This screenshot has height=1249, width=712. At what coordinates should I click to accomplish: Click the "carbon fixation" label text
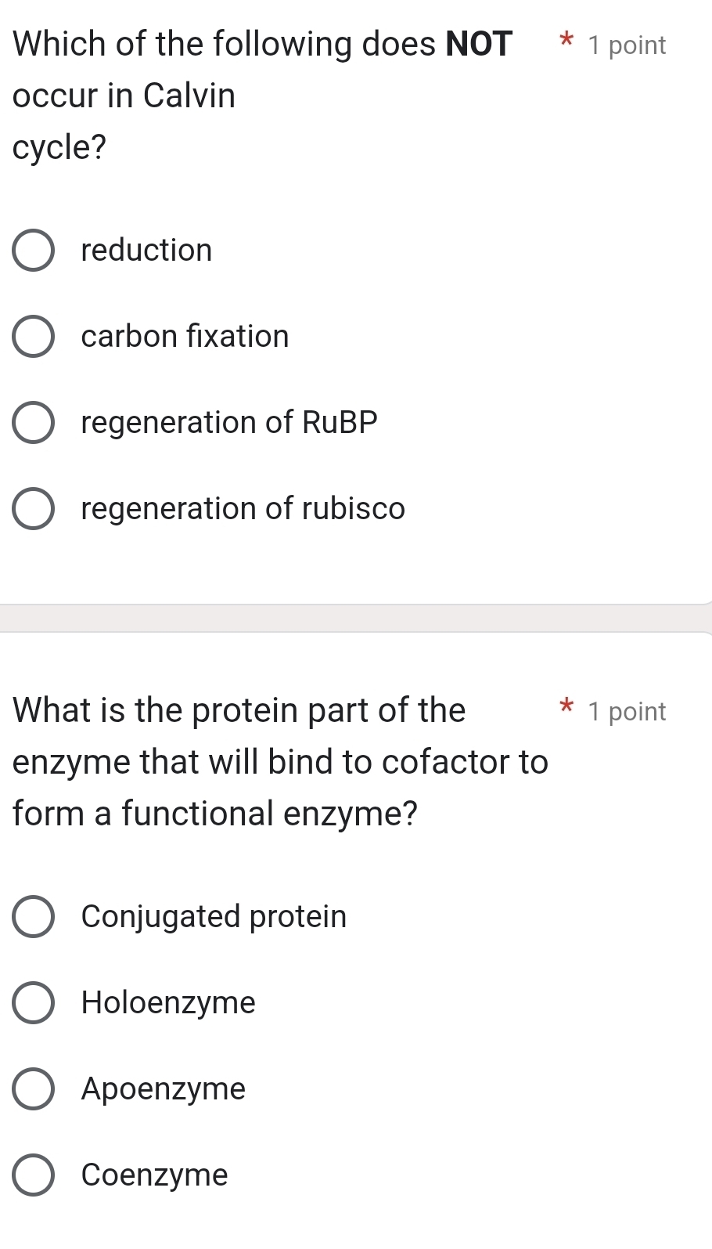pyautogui.click(x=185, y=336)
